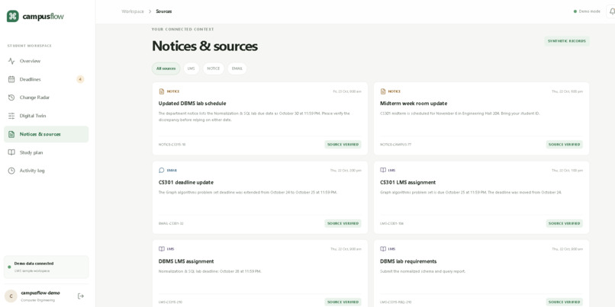This screenshot has height=307, width=615.
Task: Click the CS301 midterm Engineering Hall 204 description
Action: [459, 114]
